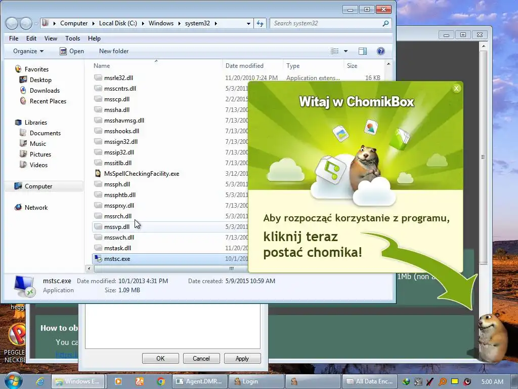Expand breadcrumb arrow after system32
The width and height of the screenshot is (518, 389).
(x=215, y=23)
